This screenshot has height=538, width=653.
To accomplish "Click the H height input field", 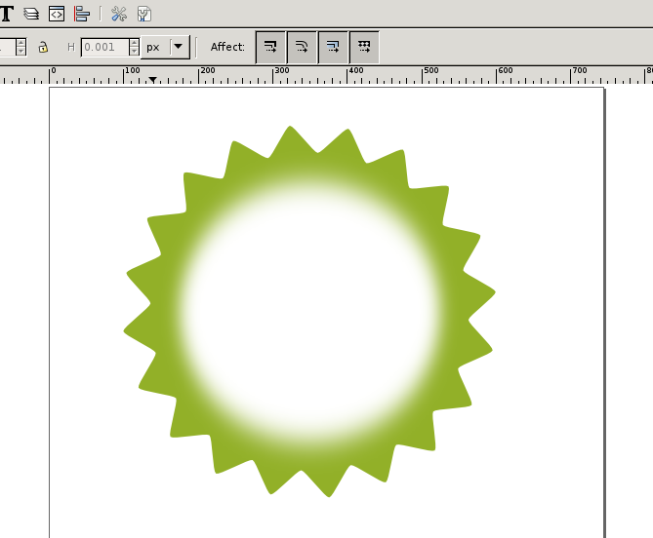I will click(x=103, y=47).
